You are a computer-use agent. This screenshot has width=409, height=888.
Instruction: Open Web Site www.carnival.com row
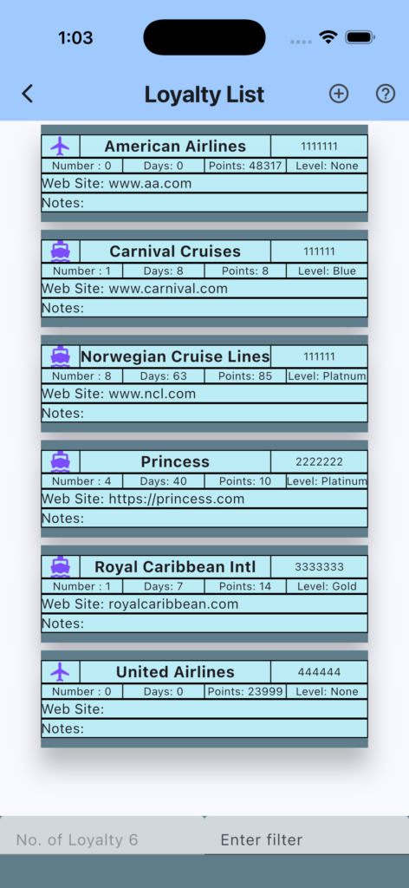click(x=204, y=288)
